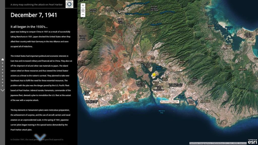Viewport: 258px width, 145px height.
Task: Click the Barbers Point Harbor label
Action: 87,93
